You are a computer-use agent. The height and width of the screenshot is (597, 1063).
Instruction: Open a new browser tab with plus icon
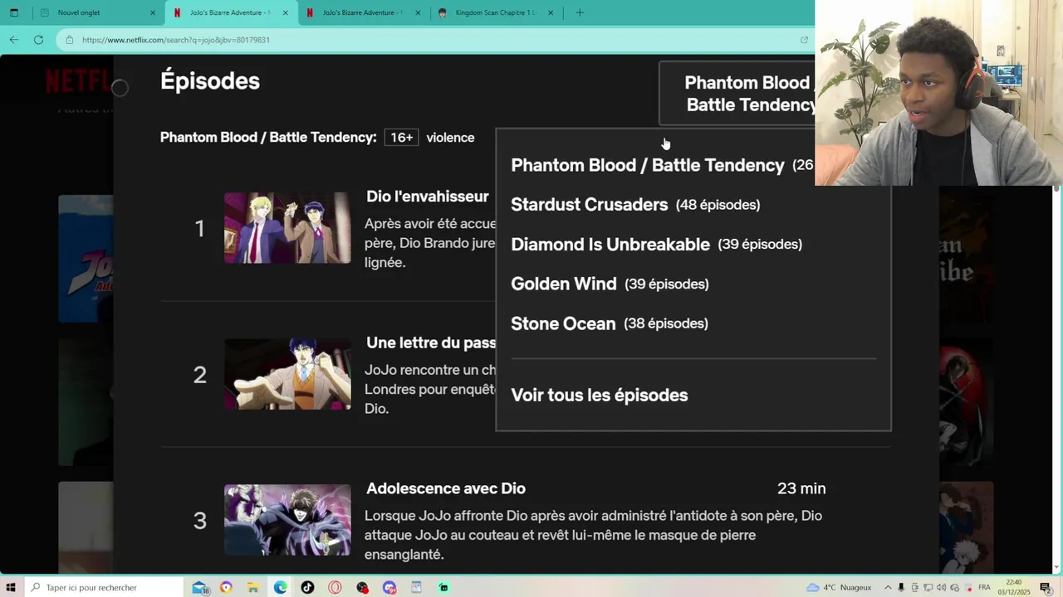click(x=580, y=12)
